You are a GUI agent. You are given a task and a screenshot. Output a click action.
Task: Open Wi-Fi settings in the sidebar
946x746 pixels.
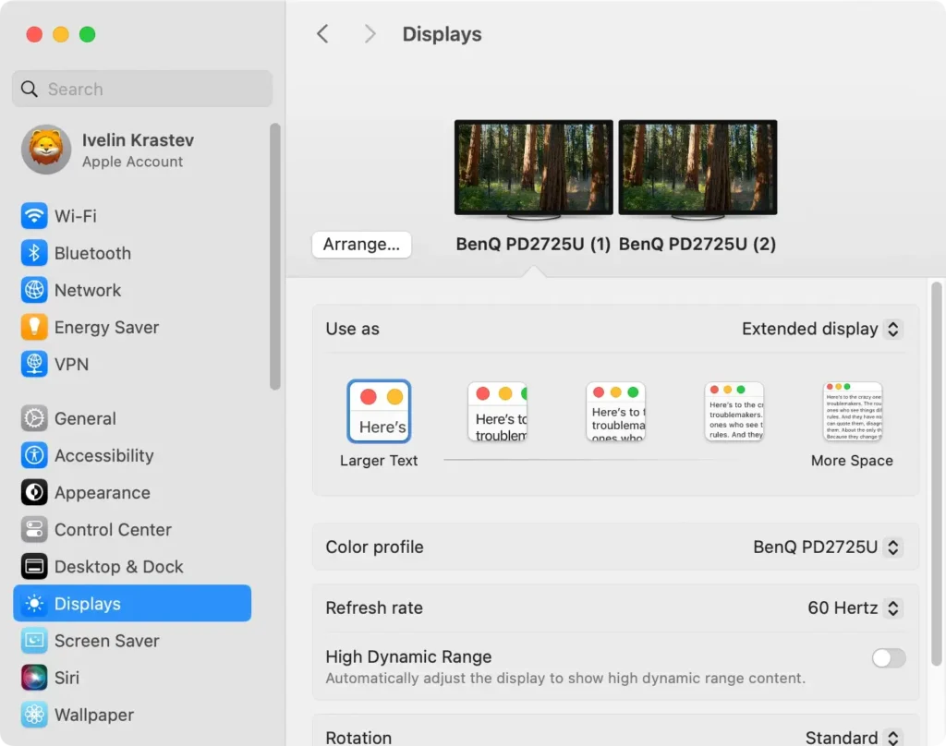[x=132, y=216]
